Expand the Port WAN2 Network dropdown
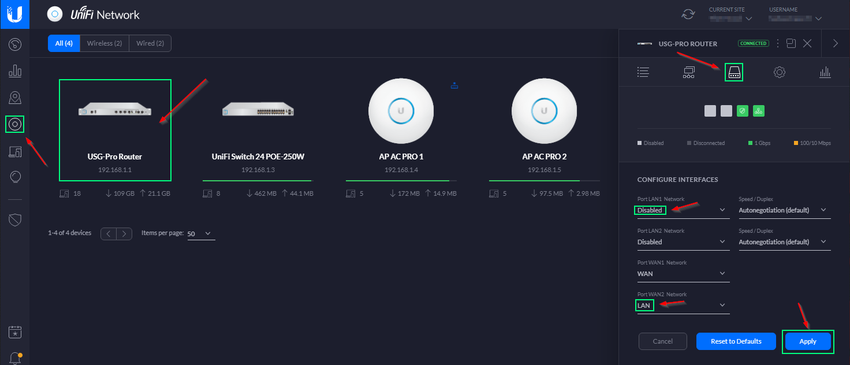 pos(683,306)
